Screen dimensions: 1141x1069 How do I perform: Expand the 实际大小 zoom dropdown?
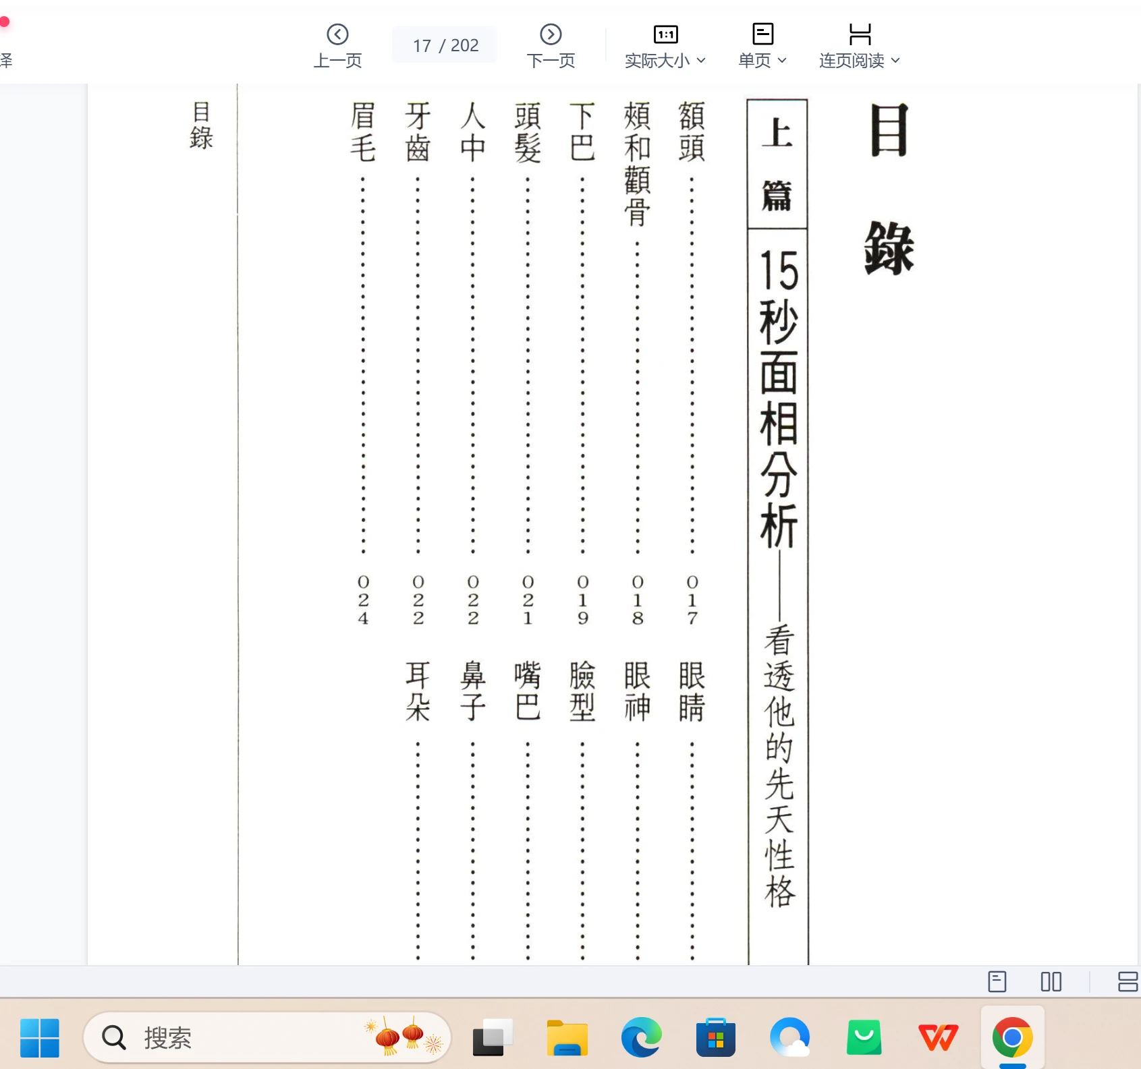(665, 46)
